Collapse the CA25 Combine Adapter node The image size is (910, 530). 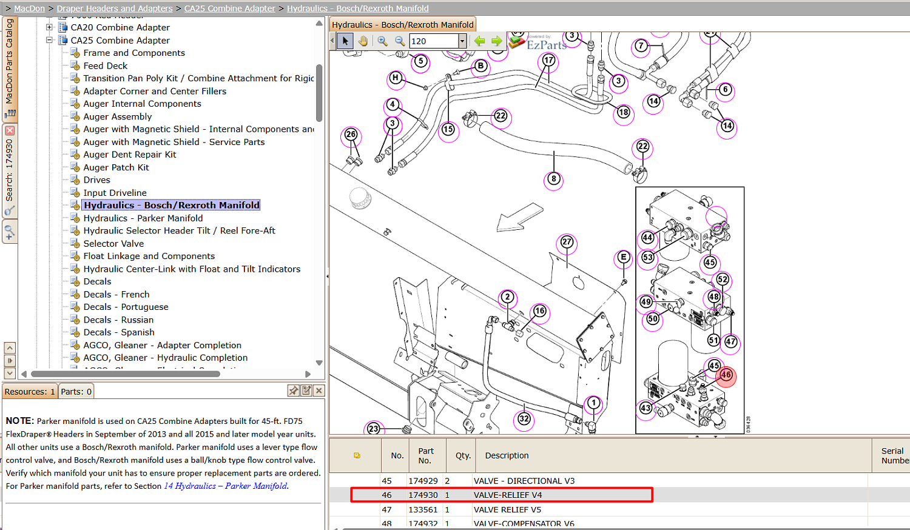click(50, 40)
